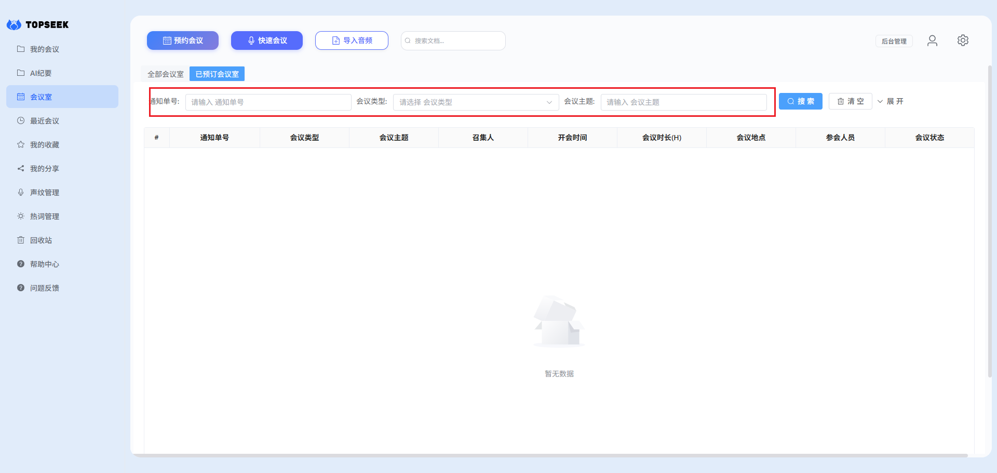The width and height of the screenshot is (997, 473).
Task: Open 热词管理 in the sidebar
Action: (x=44, y=217)
